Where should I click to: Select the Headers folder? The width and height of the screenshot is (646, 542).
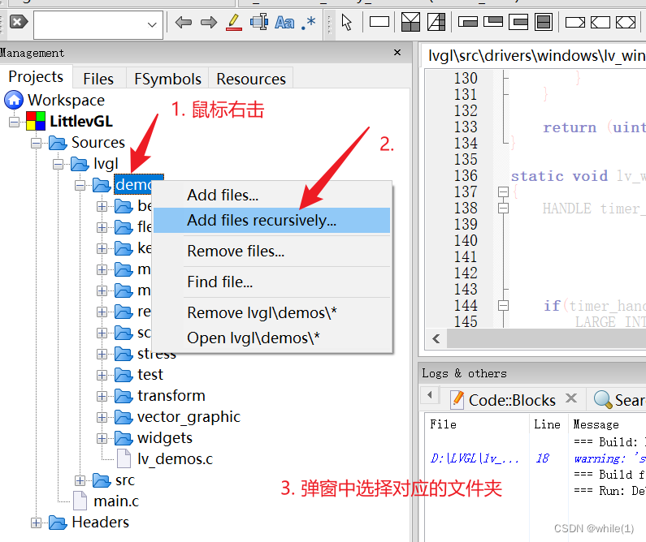[x=100, y=523]
